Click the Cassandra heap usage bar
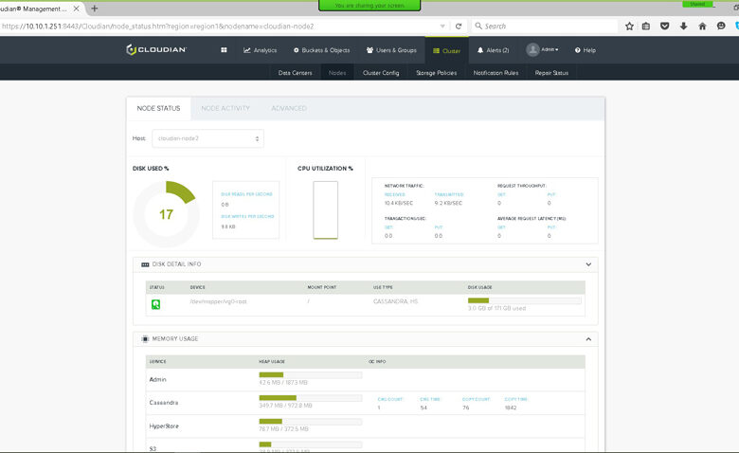 coord(310,398)
